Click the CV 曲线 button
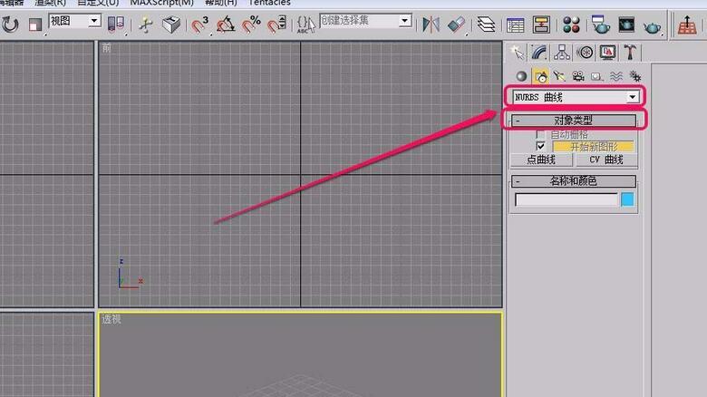This screenshot has width=707, height=397. 605,160
